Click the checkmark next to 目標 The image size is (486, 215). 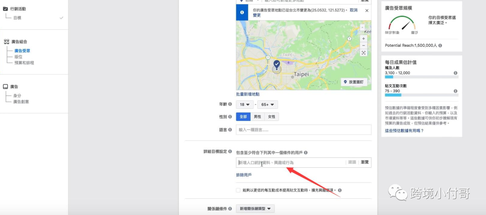[x=61, y=18]
